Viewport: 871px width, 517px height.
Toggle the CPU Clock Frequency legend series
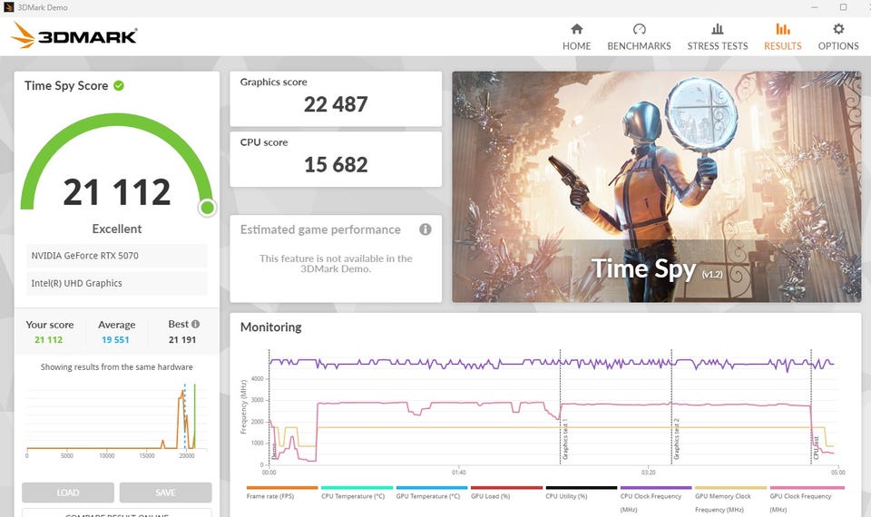pyautogui.click(x=655, y=499)
